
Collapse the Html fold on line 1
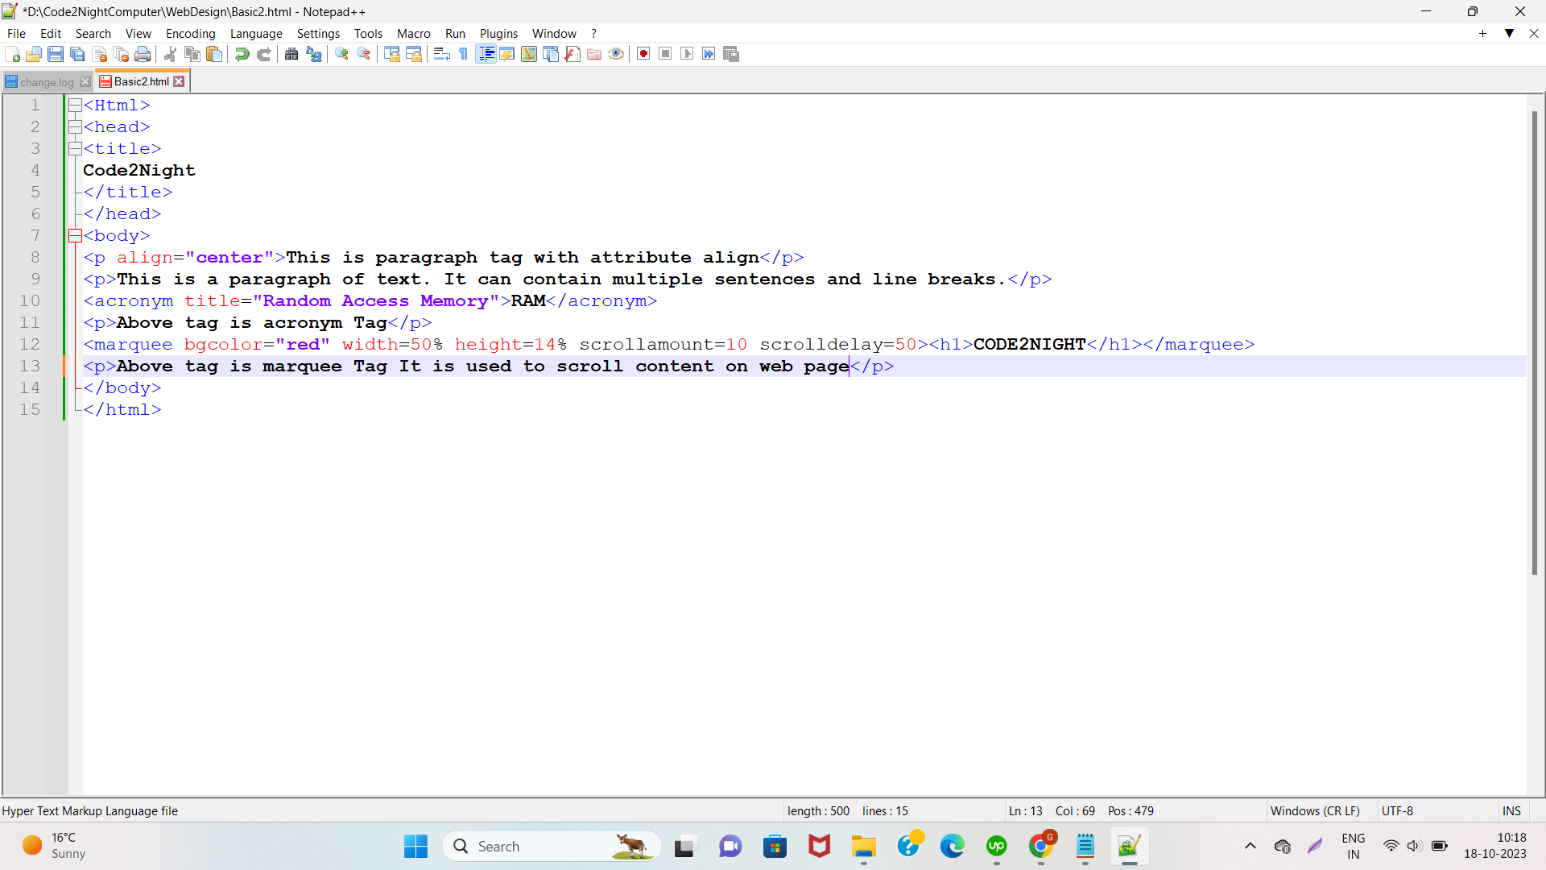(75, 105)
